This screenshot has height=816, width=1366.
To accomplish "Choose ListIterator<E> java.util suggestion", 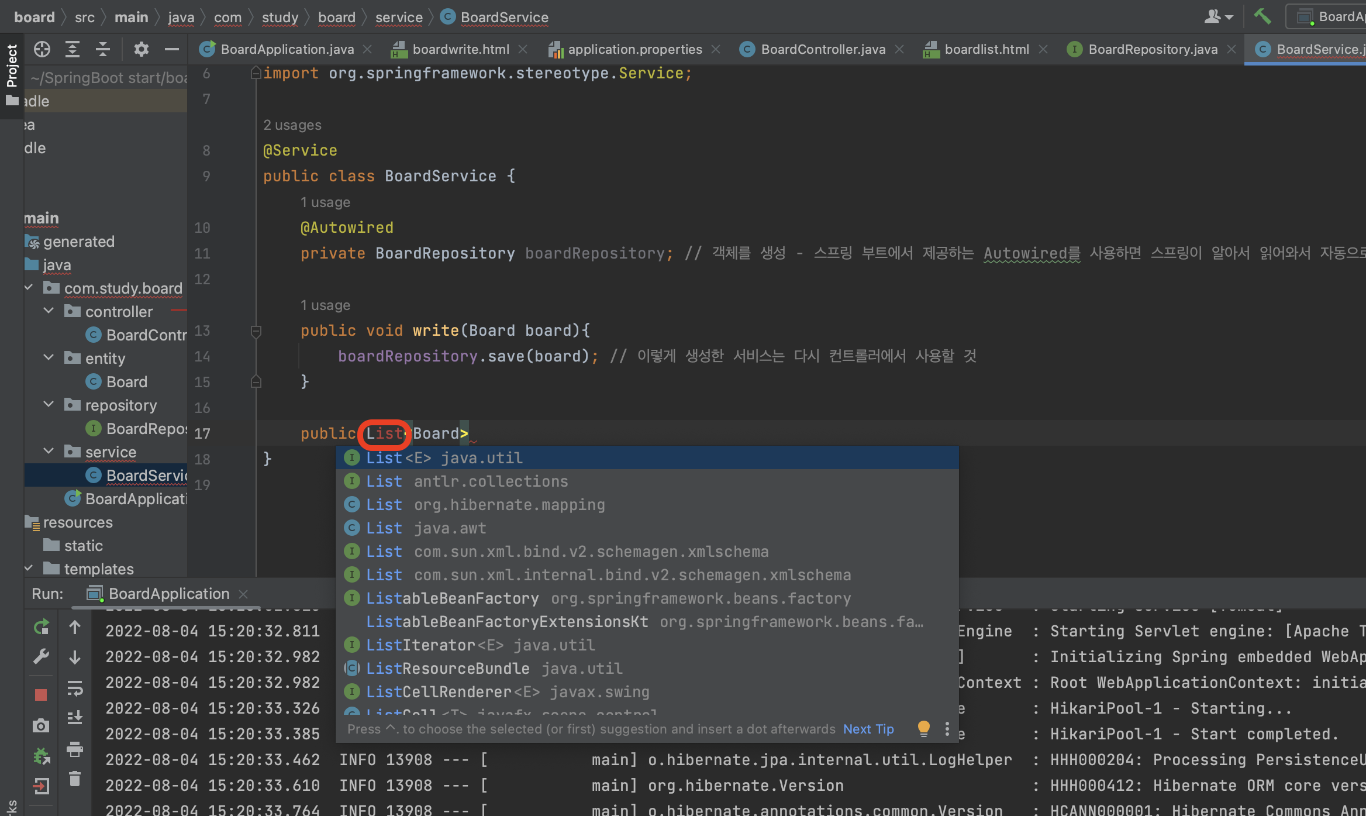I will click(647, 645).
